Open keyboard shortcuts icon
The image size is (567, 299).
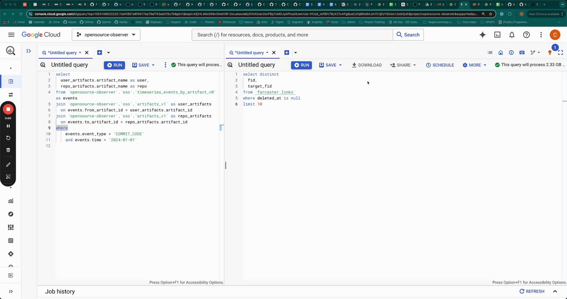tap(522, 53)
